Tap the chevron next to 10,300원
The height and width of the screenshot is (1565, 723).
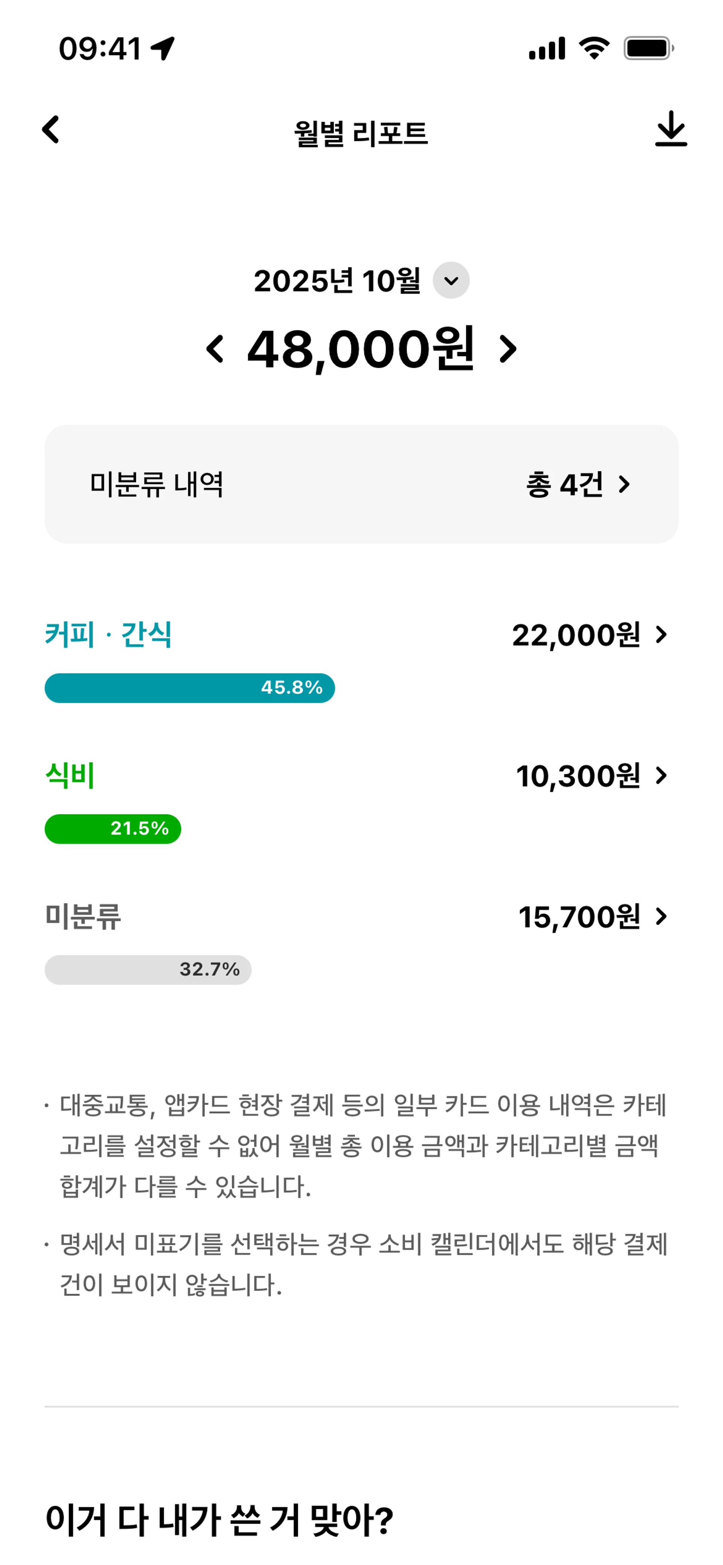(661, 775)
